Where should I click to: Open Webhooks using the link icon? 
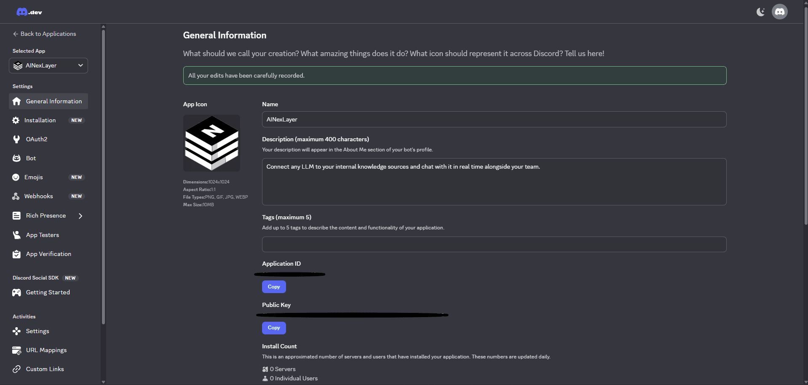click(x=16, y=196)
